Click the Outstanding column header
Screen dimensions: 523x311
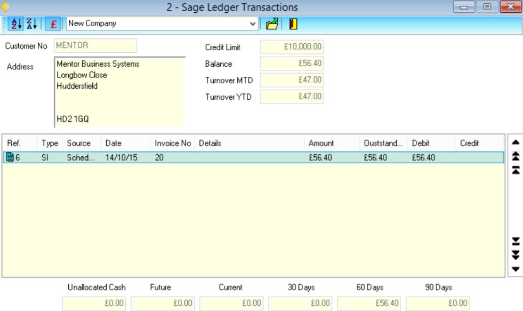coord(383,143)
